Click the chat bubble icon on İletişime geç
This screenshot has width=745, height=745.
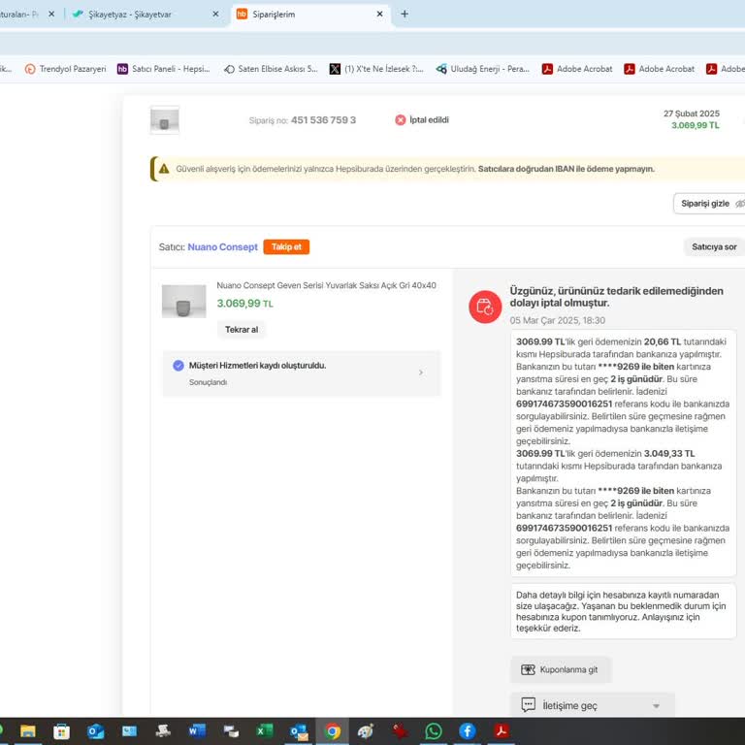(x=529, y=705)
